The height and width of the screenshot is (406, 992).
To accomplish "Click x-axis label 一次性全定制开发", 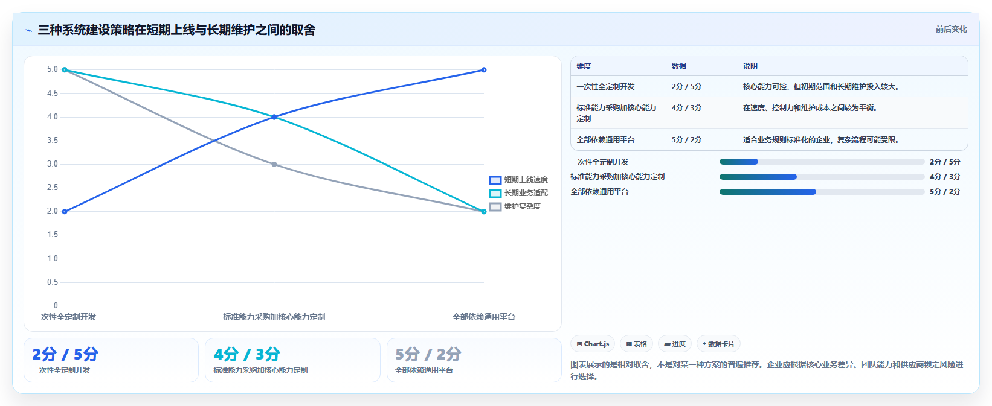I will pyautogui.click(x=65, y=317).
